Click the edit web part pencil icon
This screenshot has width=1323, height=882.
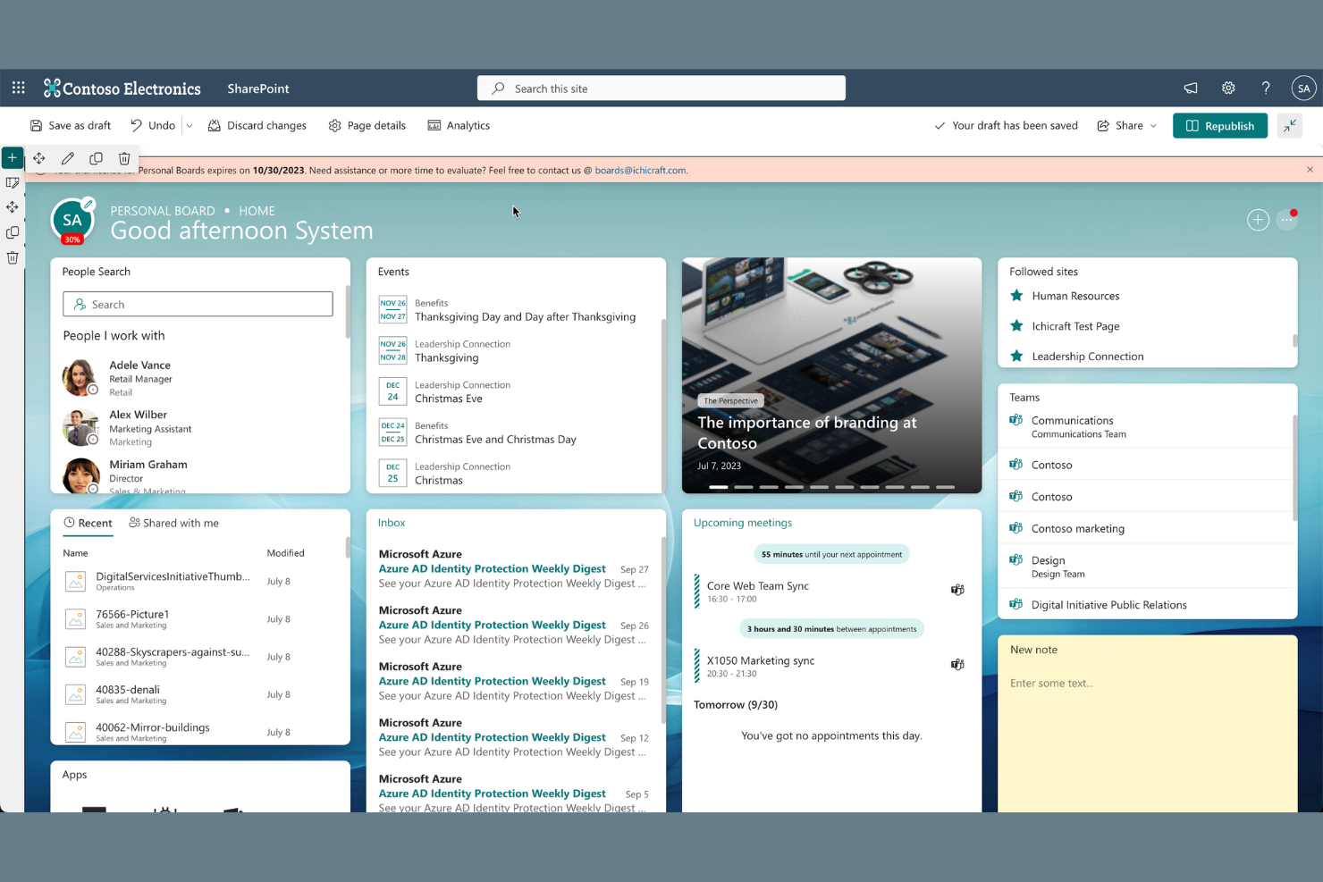[67, 158]
